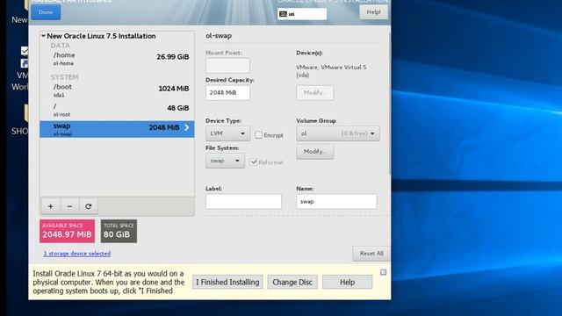Screen dimensions: 562x316
Task: Click the Desired Capacity field
Action: point(227,92)
